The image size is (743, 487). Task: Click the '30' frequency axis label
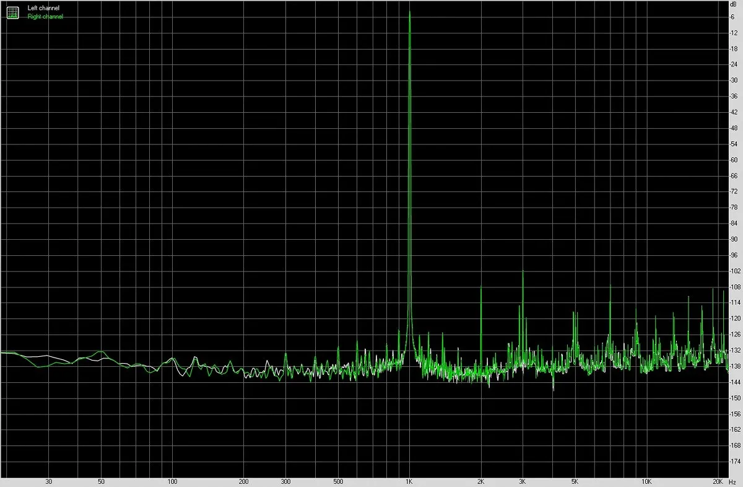coord(48,481)
